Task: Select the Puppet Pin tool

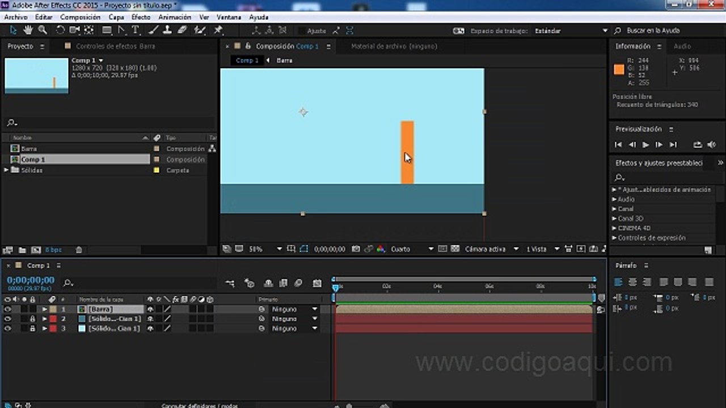Action: (218, 30)
